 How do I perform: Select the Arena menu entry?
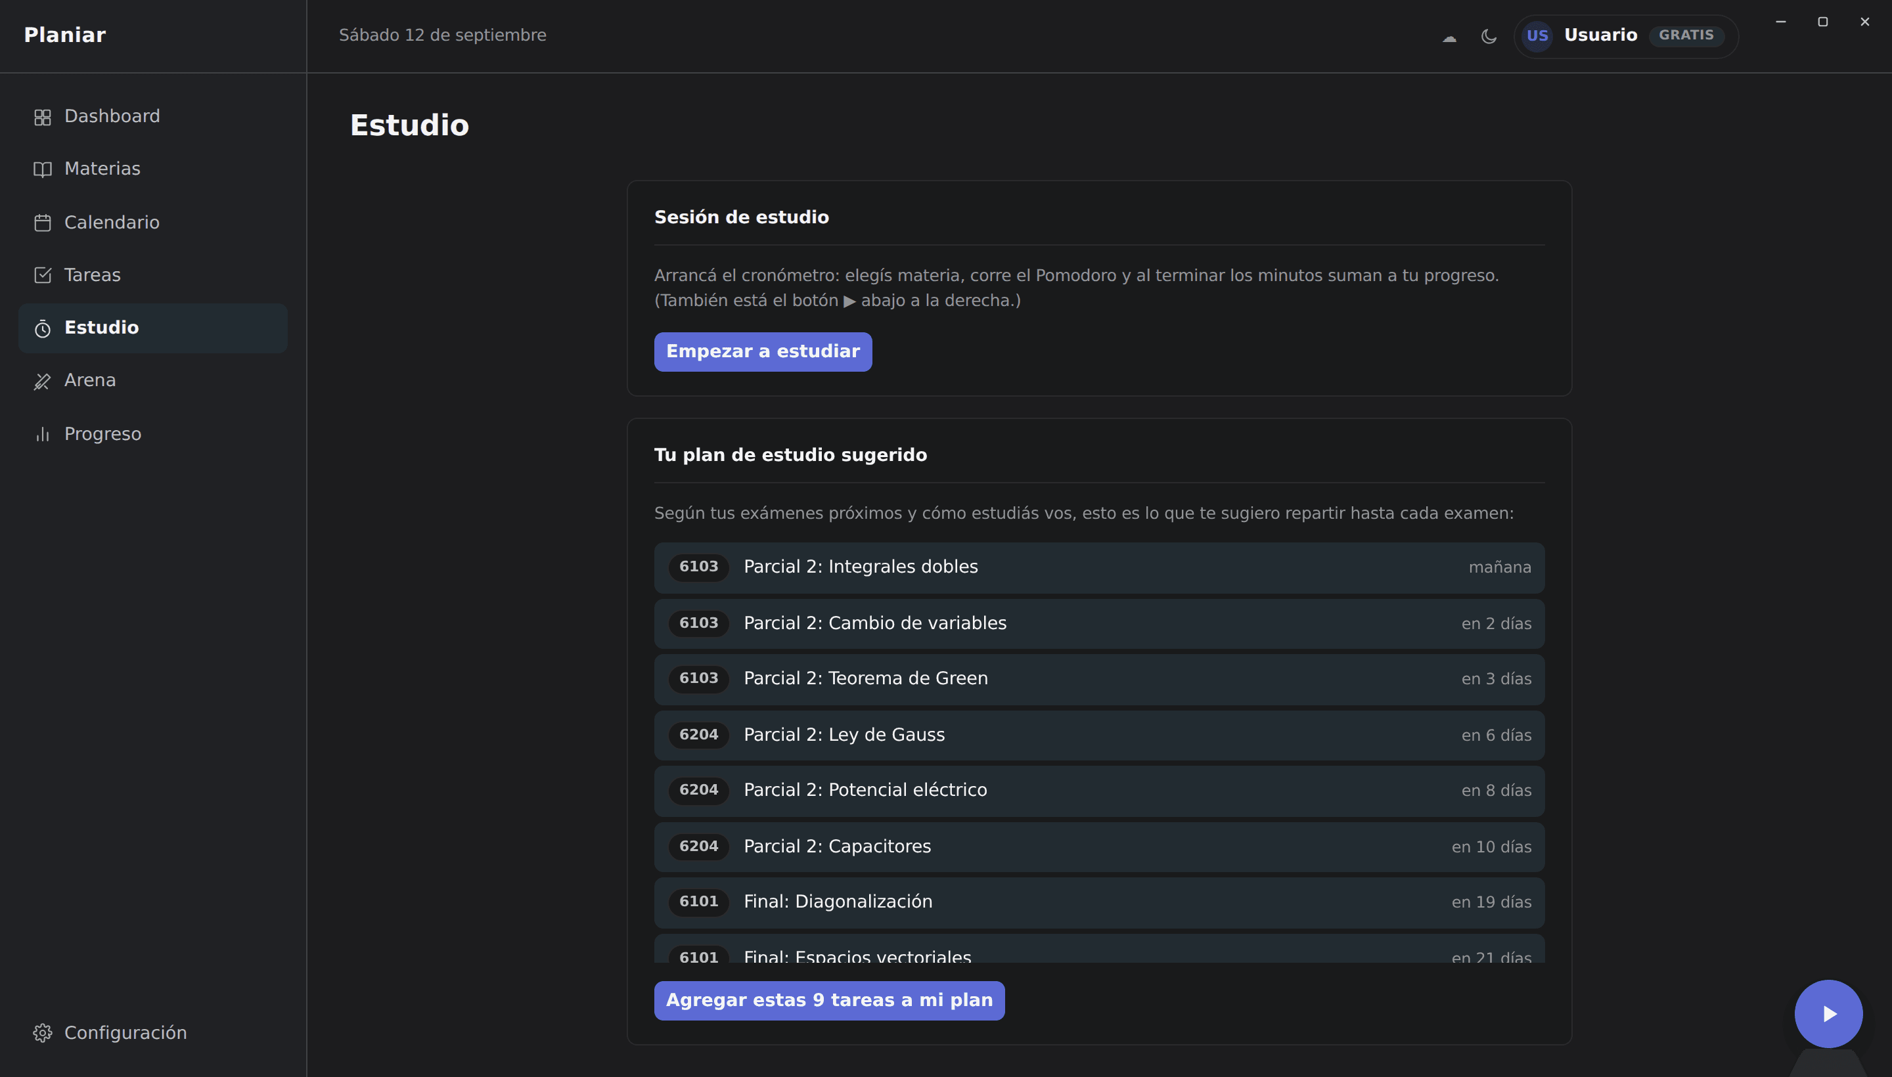point(152,381)
